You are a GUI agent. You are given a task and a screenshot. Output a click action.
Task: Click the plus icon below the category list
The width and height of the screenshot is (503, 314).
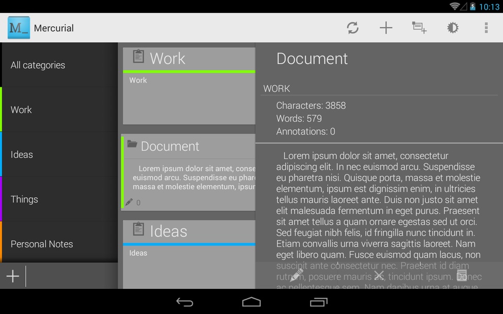click(13, 276)
